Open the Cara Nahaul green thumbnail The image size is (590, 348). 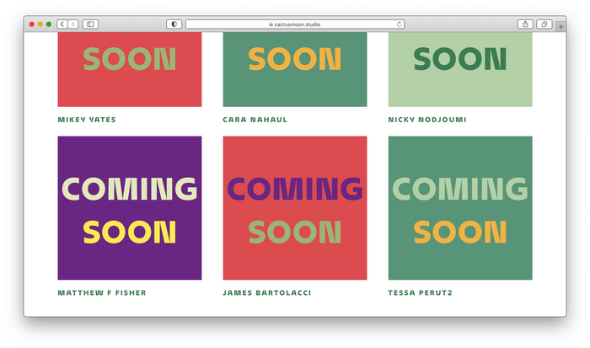(295, 69)
